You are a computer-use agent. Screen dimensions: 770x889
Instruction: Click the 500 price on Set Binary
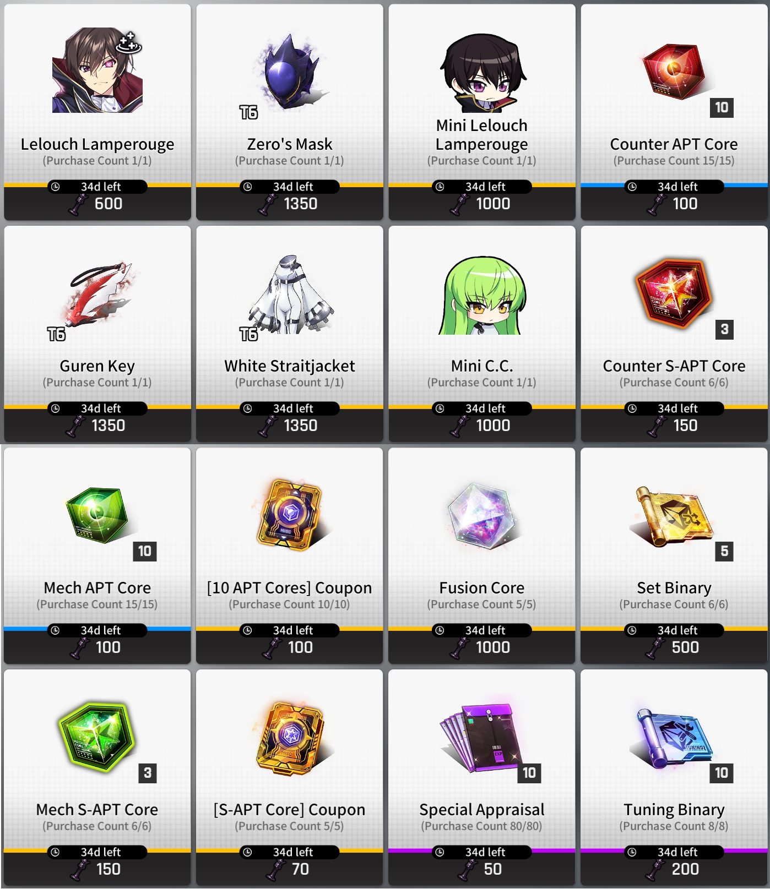pos(685,647)
